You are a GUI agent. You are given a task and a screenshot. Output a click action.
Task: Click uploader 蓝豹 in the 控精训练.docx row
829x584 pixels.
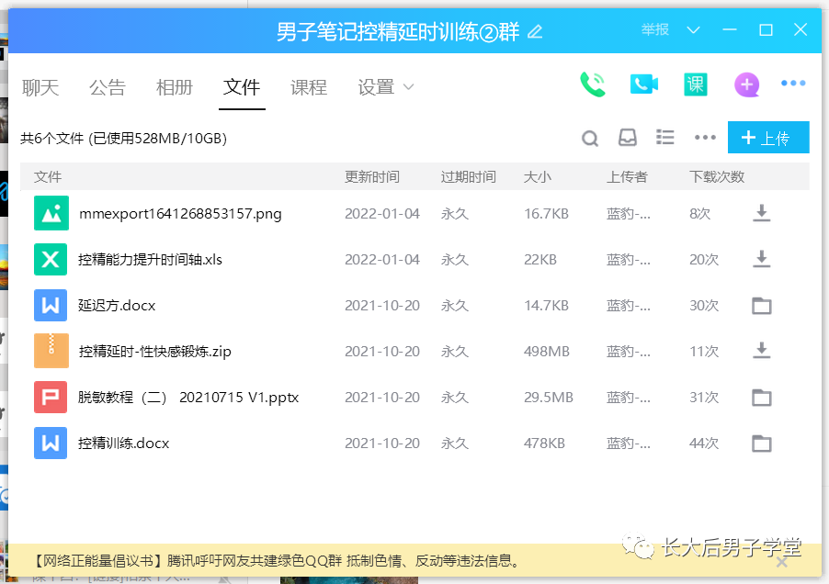[628, 443]
